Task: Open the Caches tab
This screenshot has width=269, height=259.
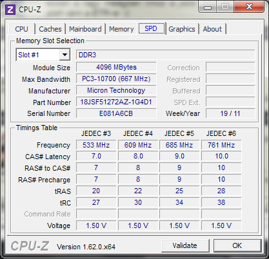Action: (50, 29)
